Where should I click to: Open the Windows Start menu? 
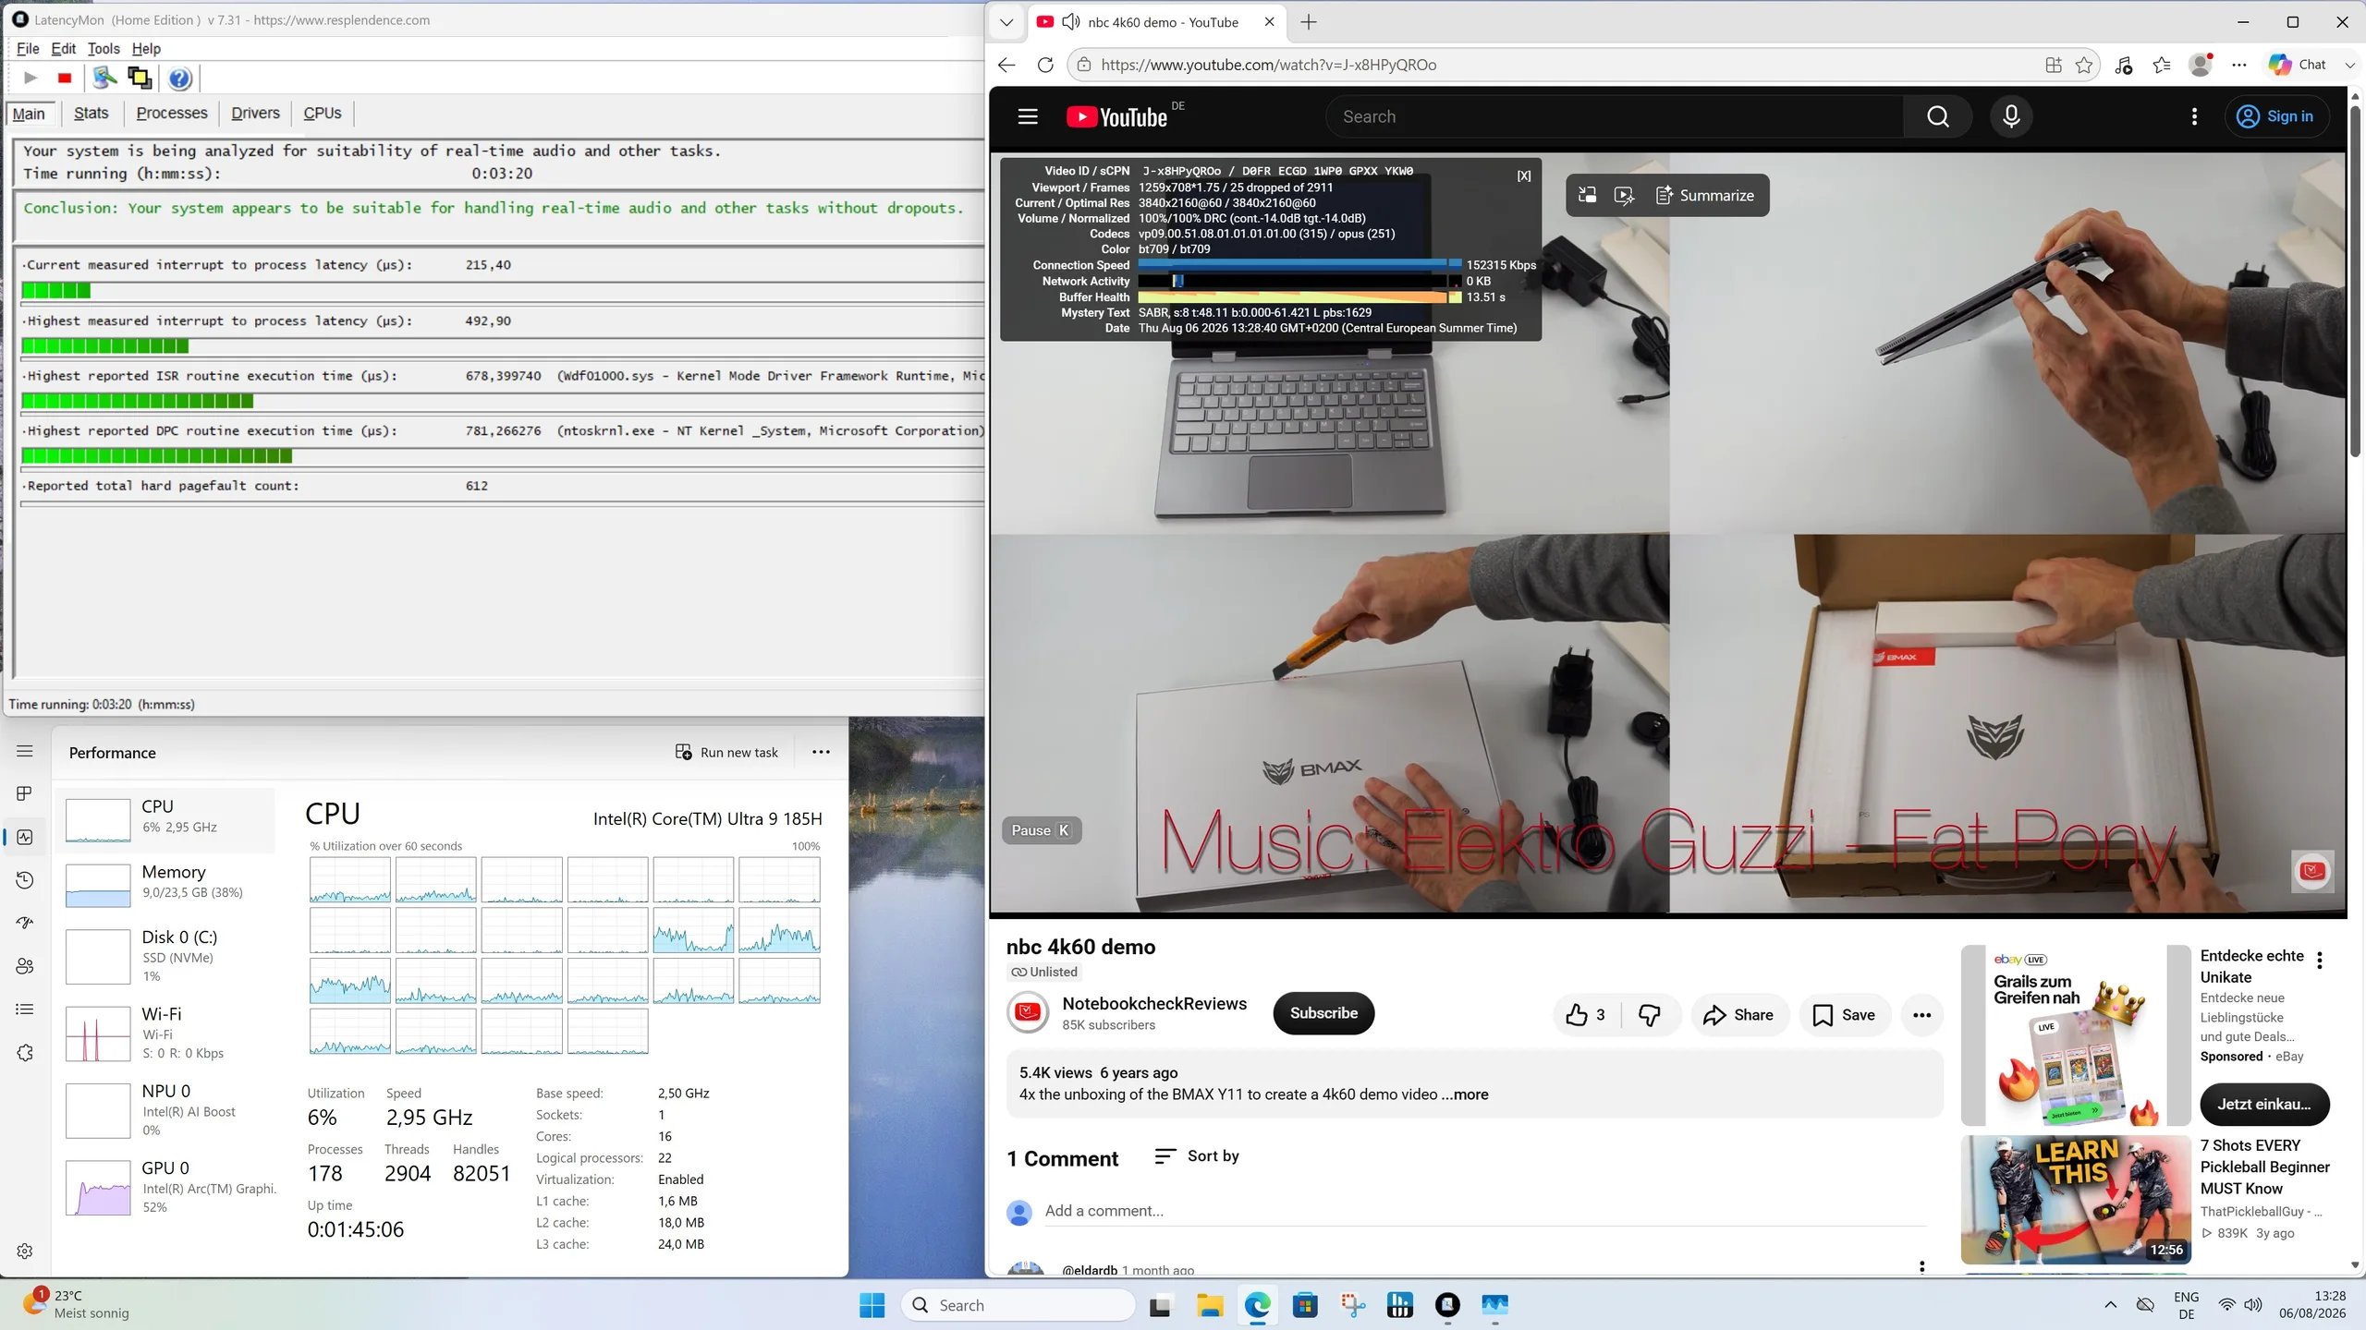872,1304
